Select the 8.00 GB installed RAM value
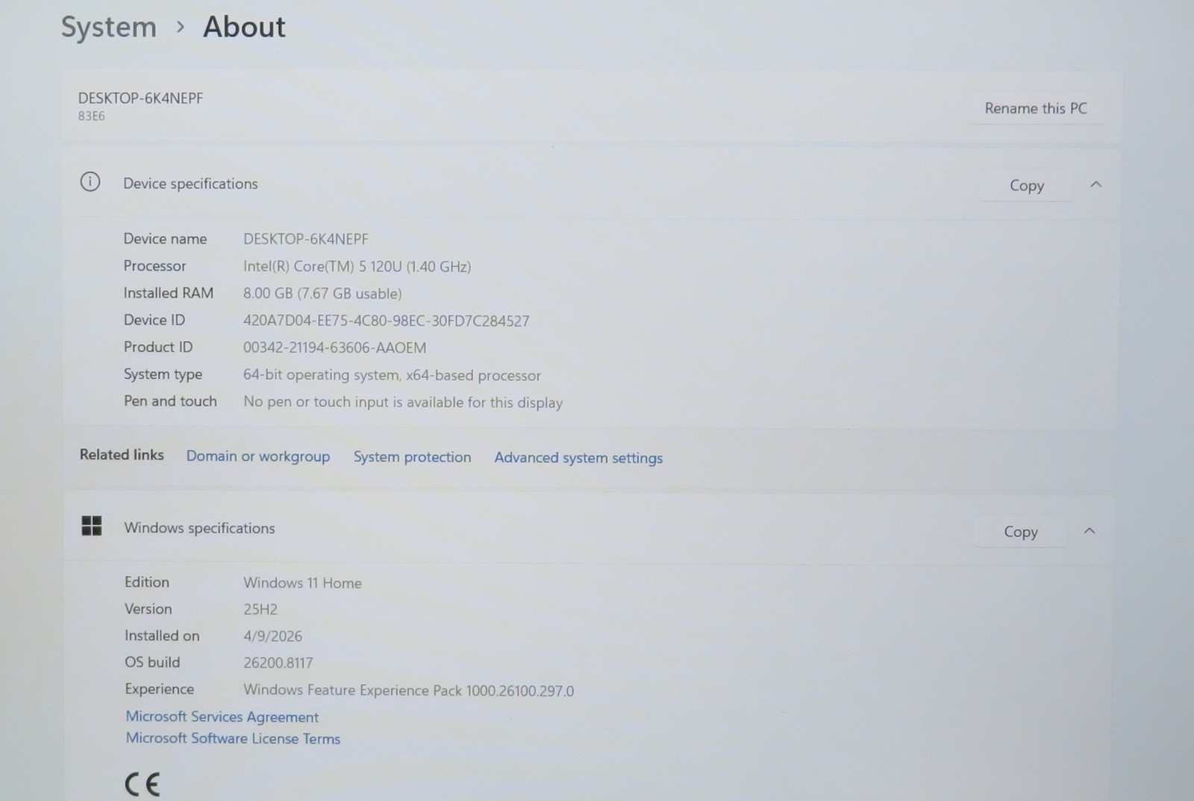The height and width of the screenshot is (801, 1194). point(322,294)
